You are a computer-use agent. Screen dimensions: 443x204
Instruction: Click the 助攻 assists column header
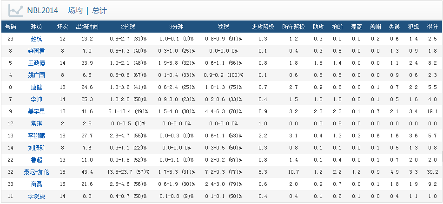(318, 27)
